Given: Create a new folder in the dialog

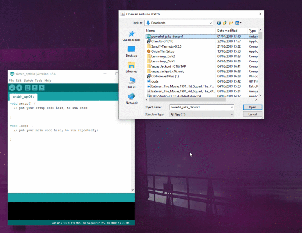Looking at the screenshot, I should coord(232,23).
